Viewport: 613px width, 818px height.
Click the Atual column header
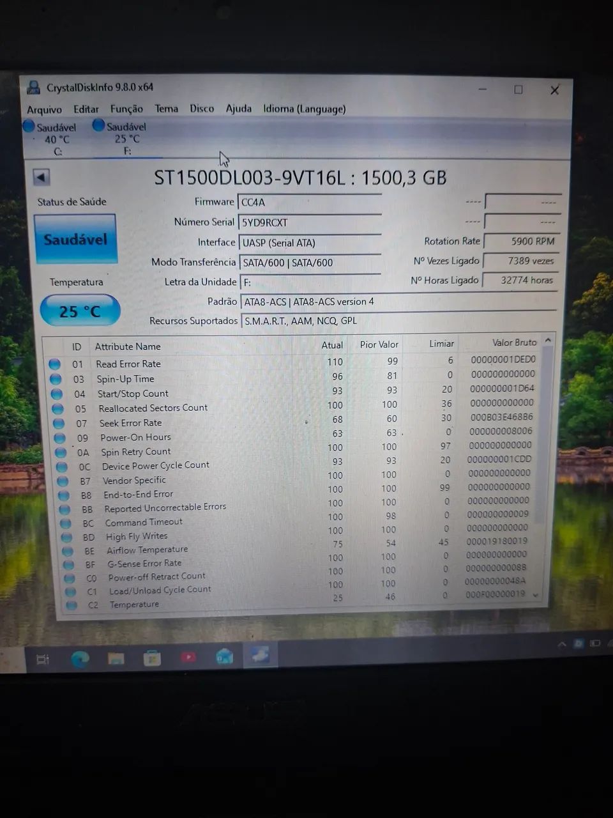pos(332,345)
